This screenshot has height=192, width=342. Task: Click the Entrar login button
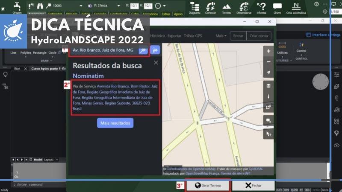pyautogui.click(x=238, y=36)
